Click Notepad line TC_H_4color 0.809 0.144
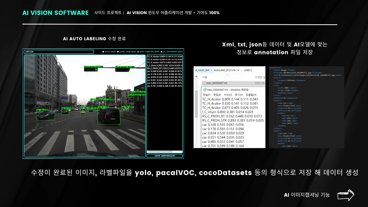The height and width of the screenshot is (207, 368). pyautogui.click(x=230, y=99)
